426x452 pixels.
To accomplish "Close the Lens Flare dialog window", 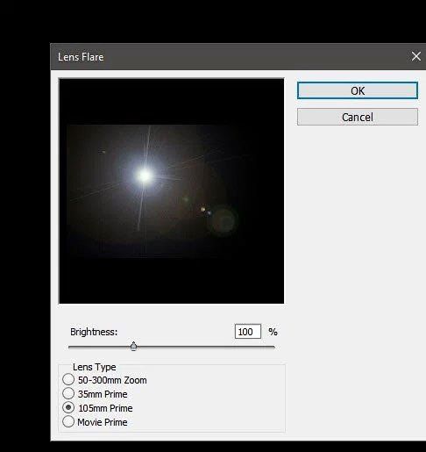I will 416,56.
